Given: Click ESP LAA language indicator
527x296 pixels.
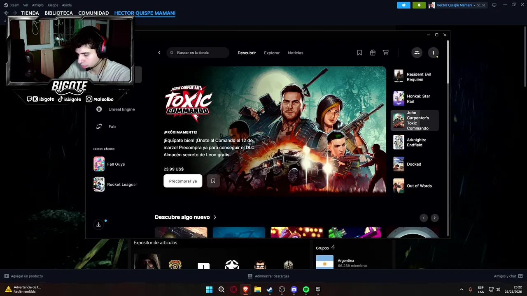Looking at the screenshot, I should 481,289.
